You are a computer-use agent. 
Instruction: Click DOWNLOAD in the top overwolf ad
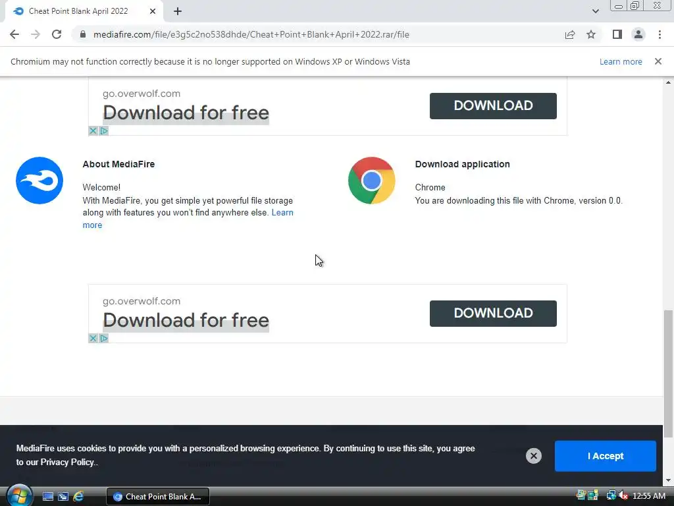pyautogui.click(x=493, y=106)
